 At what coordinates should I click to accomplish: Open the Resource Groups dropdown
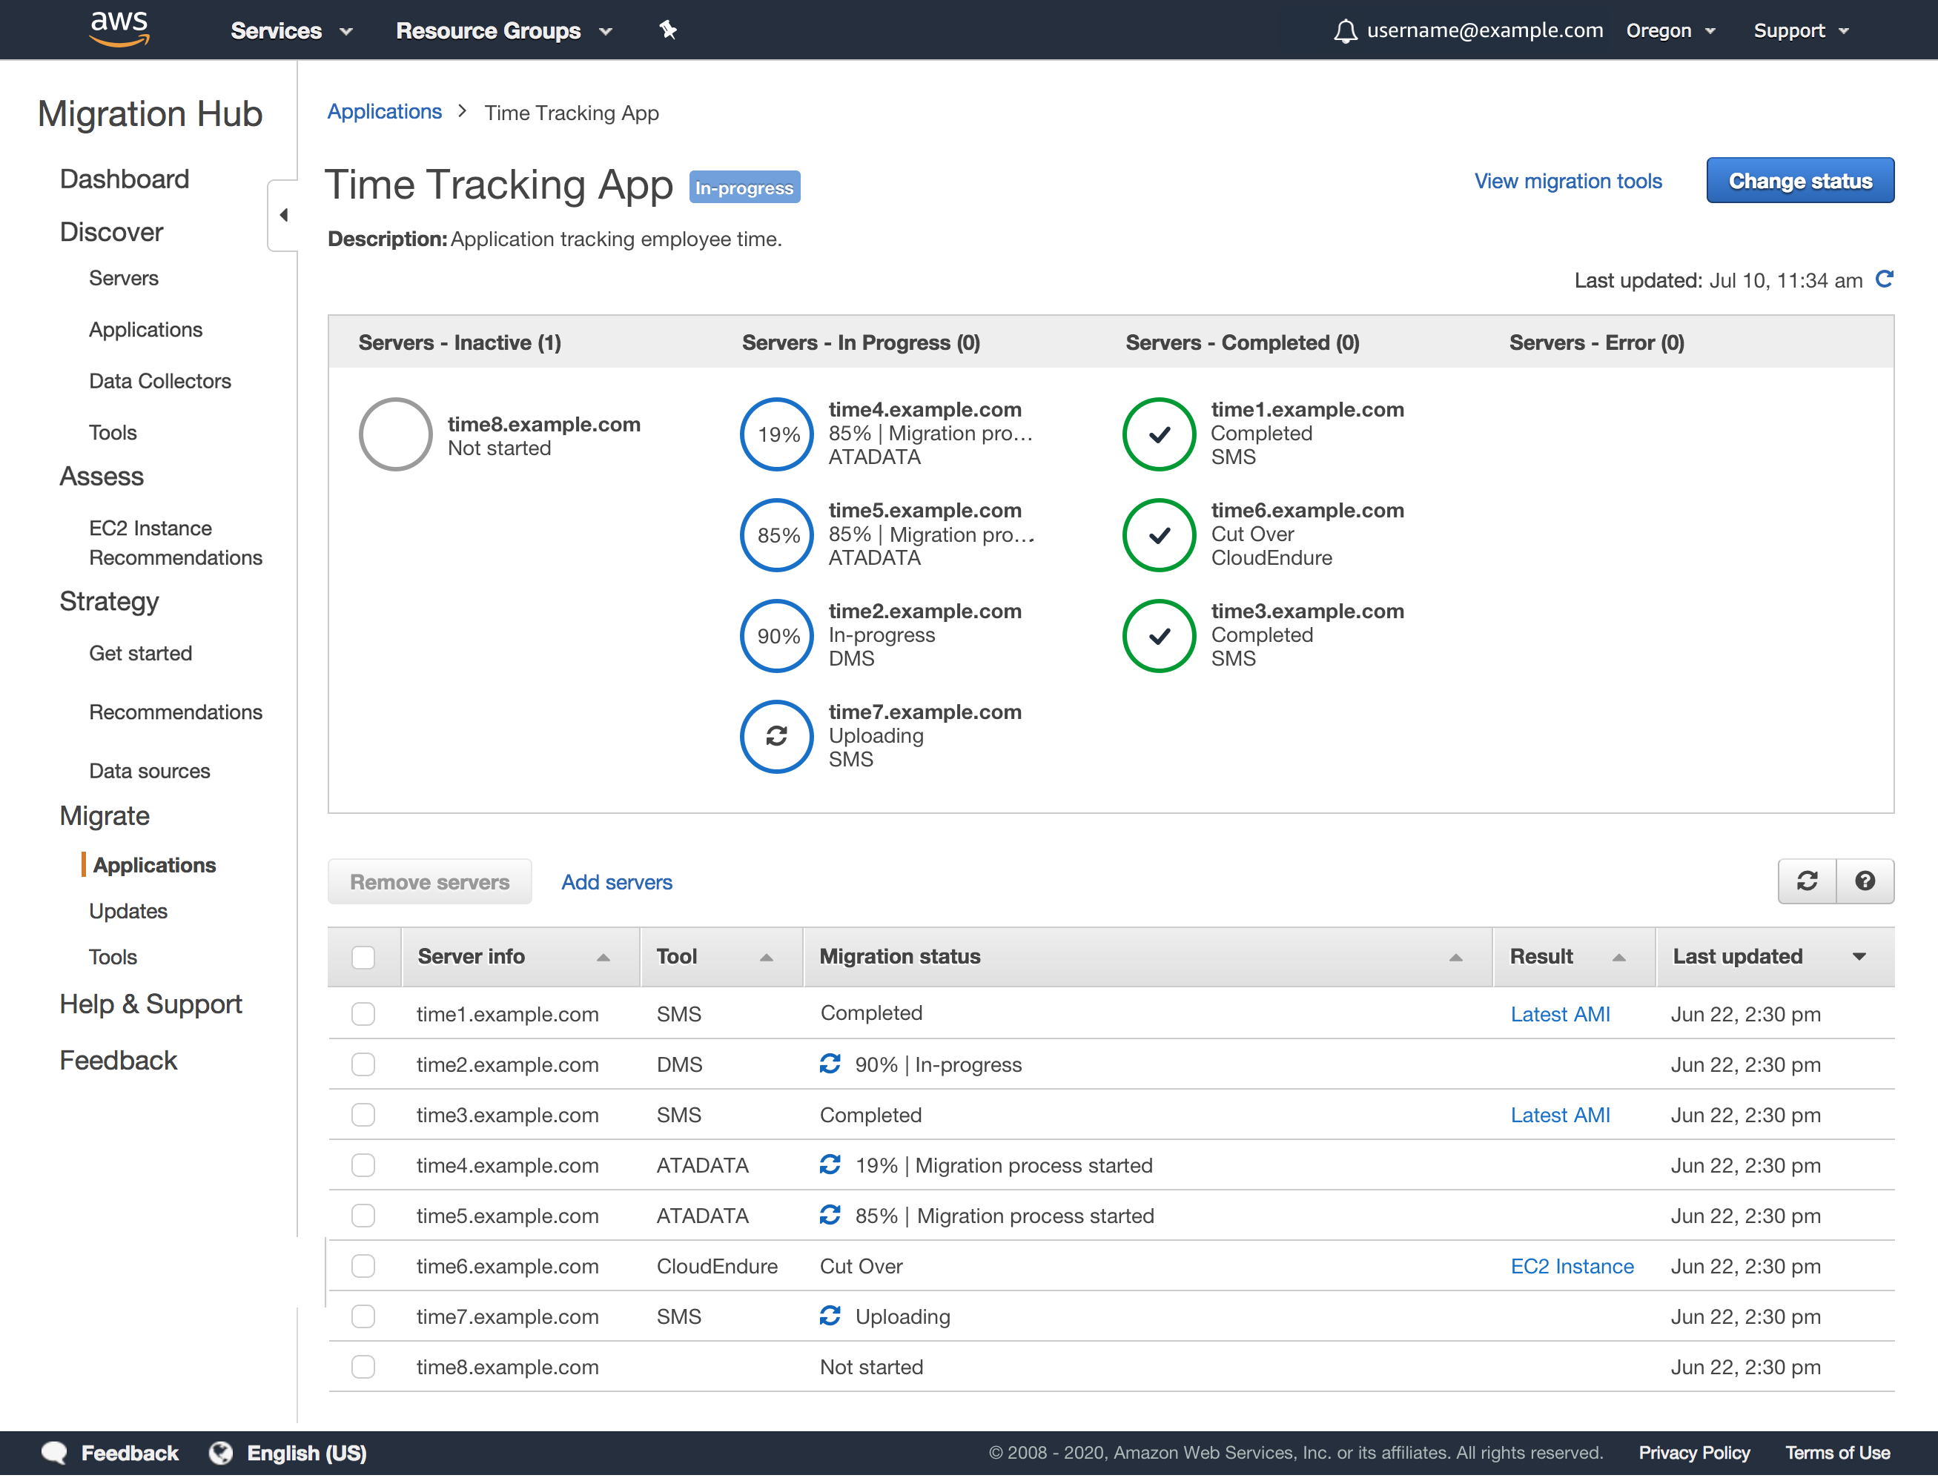coord(504,31)
